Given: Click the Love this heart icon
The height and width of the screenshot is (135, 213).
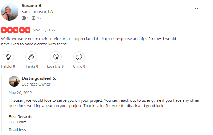Looking at the screenshot, I should tap(56, 57).
